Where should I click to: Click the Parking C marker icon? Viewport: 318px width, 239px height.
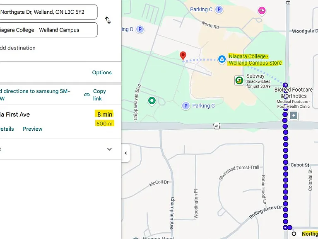(219, 10)
